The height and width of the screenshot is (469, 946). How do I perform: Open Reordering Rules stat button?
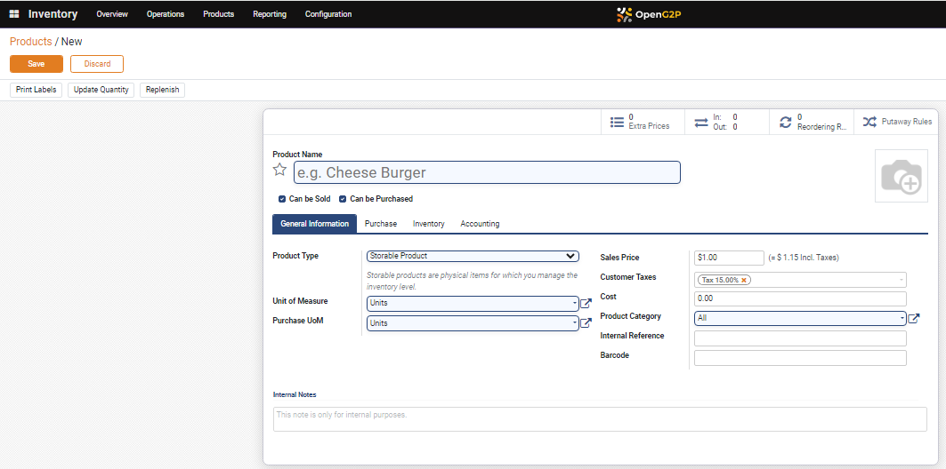(x=811, y=122)
